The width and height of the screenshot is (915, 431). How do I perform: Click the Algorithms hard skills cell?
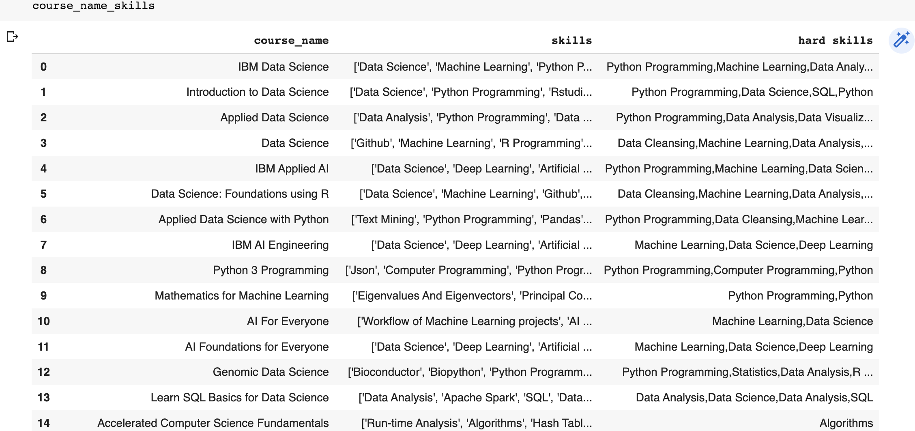pos(846,423)
